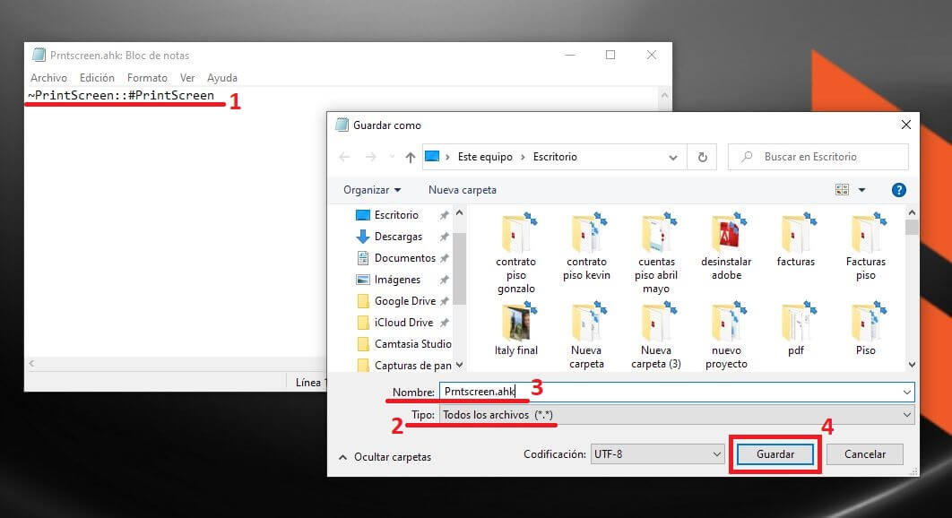Image resolution: width=952 pixels, height=518 pixels.
Task: Select the 'Nueva carpeta (3)' folder icon
Action: click(x=657, y=321)
